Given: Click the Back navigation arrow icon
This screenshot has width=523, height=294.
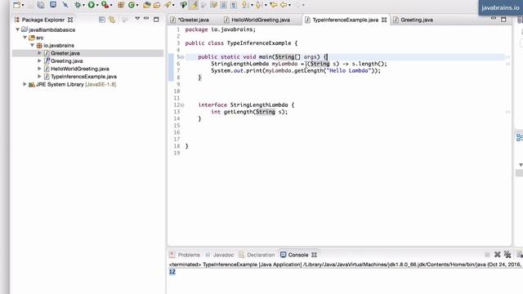Looking at the screenshot, I should 284,5.
